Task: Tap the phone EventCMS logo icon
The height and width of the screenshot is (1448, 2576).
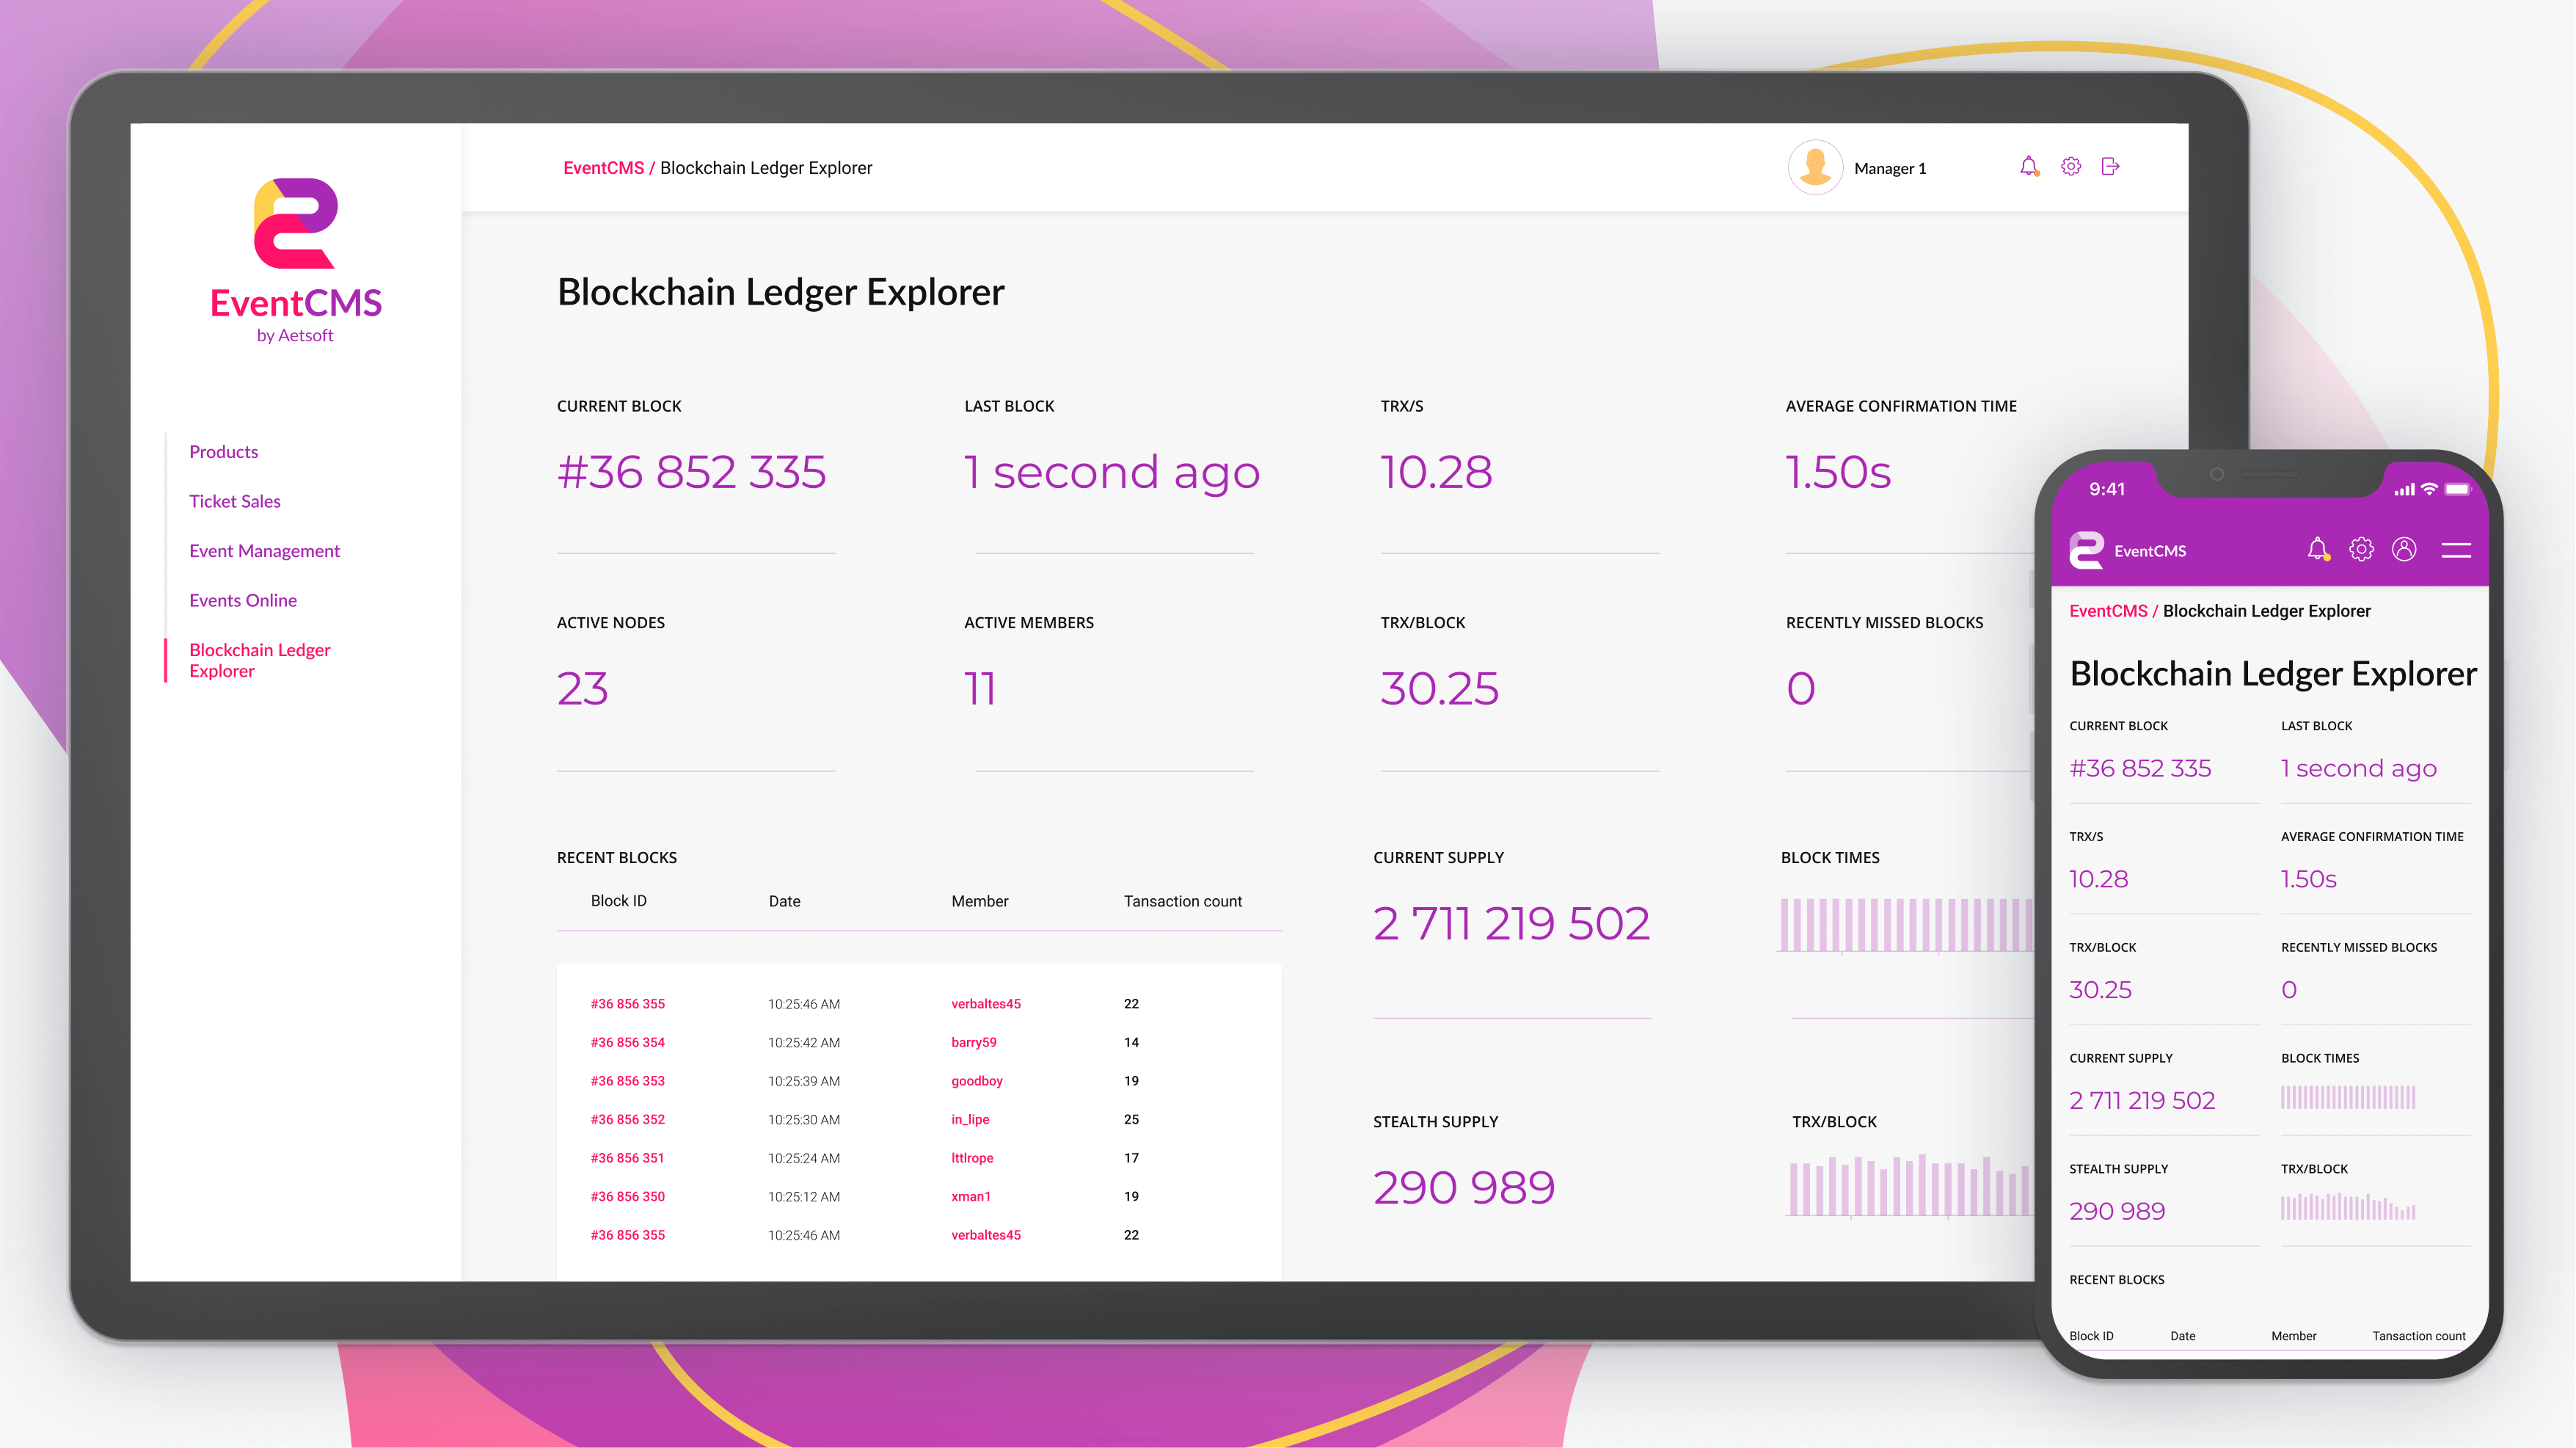Action: pos(2086,550)
